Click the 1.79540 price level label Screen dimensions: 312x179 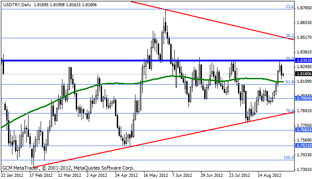tap(304, 98)
